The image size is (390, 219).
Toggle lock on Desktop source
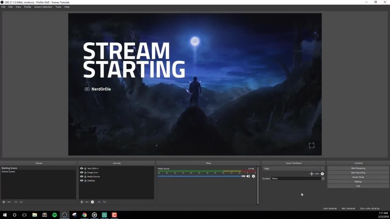click(x=85, y=181)
